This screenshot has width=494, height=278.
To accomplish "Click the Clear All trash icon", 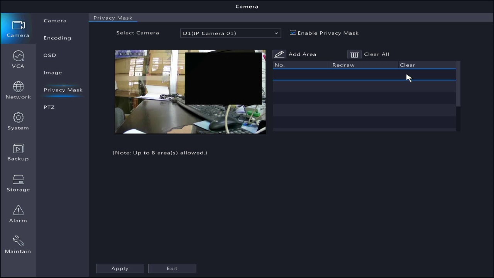I will tap(354, 54).
